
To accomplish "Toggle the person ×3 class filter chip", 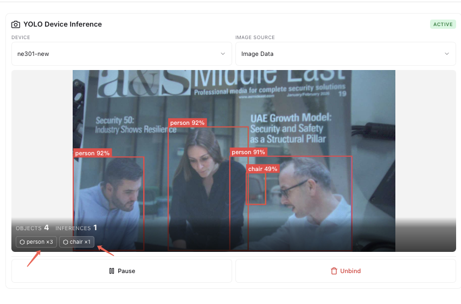I will click(36, 242).
